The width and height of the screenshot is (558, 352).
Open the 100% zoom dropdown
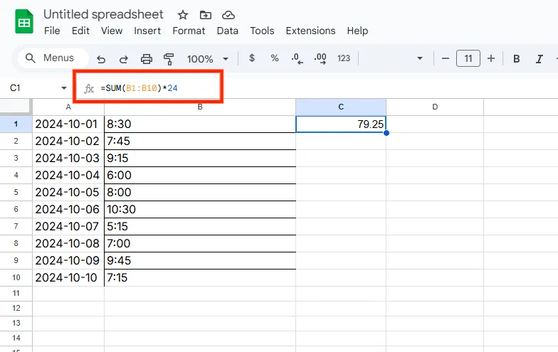coord(207,59)
